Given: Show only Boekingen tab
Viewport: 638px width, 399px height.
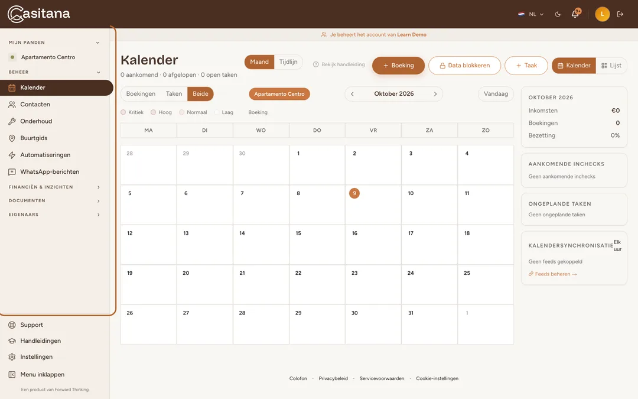Looking at the screenshot, I should pos(141,93).
